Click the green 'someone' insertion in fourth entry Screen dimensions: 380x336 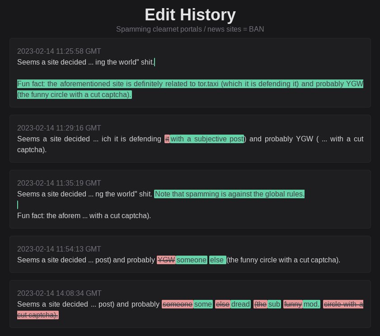tap(192, 260)
